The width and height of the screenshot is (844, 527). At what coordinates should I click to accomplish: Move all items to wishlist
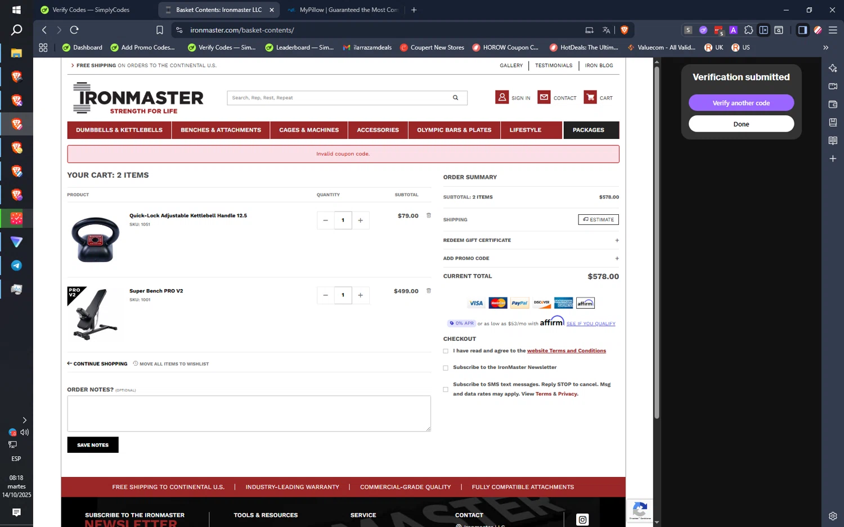(171, 364)
